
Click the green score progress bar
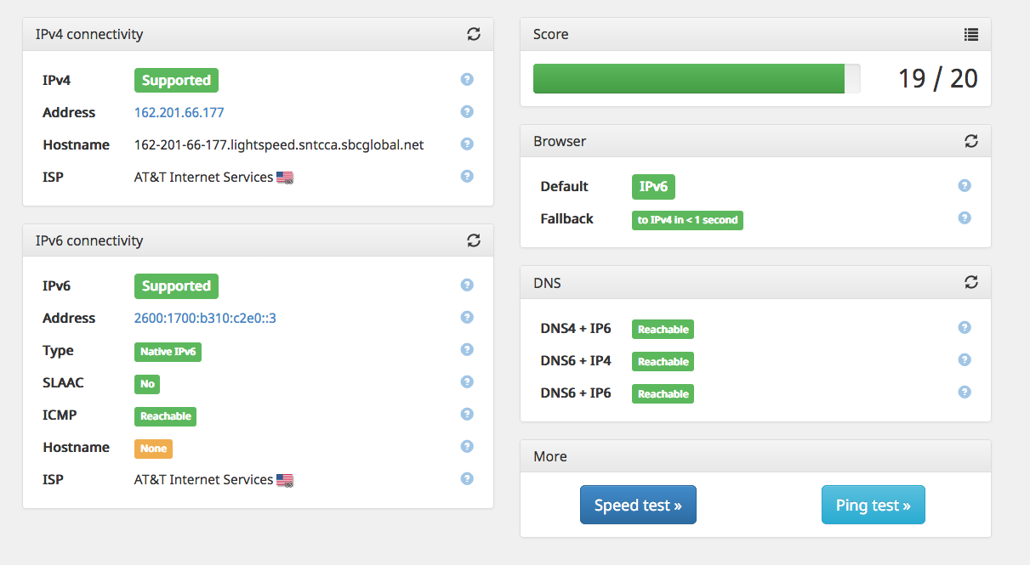(x=689, y=78)
